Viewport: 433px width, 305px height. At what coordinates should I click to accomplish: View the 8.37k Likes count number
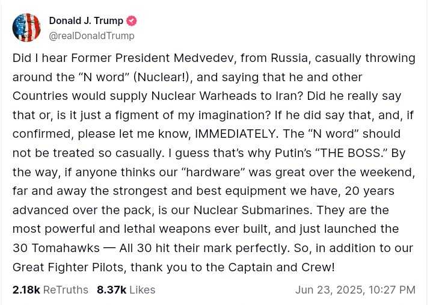click(x=112, y=290)
